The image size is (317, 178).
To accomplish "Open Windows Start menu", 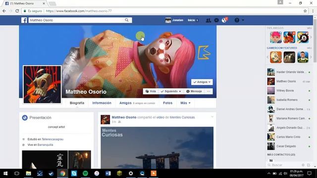I will point(5,174).
